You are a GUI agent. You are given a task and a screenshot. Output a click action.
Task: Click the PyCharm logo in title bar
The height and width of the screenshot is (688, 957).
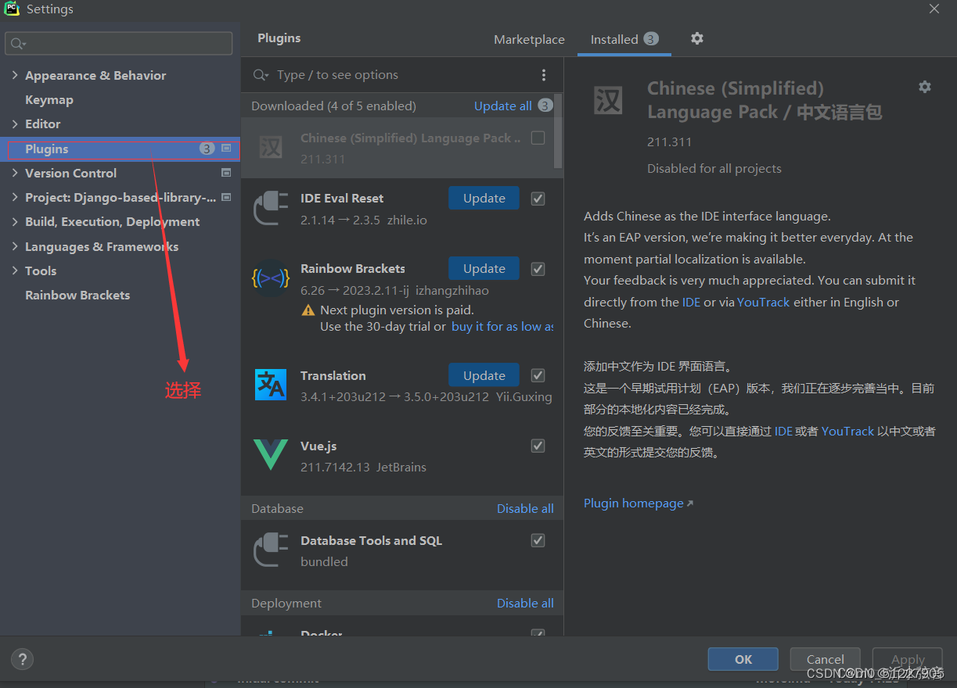(11, 9)
